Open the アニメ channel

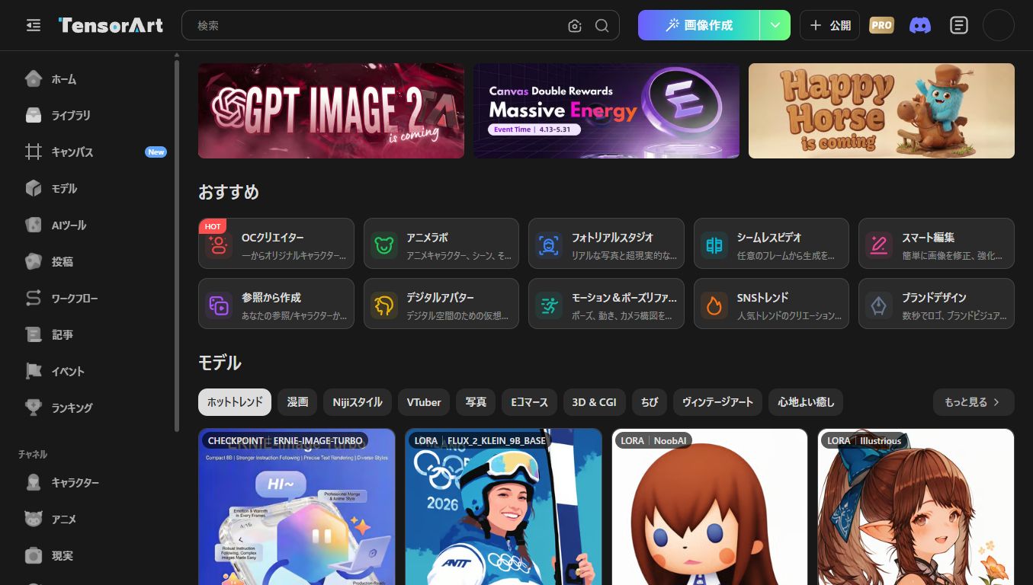[x=95, y=519]
